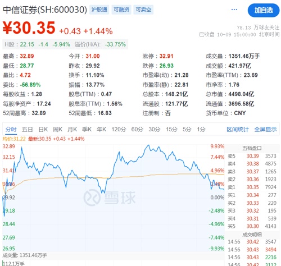Select the 沪股通 tag
Image resolution: width=281 pixels, height=266 pixels.
[99, 10]
